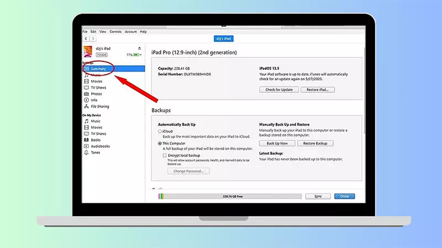The image size is (442, 248).
Task: Open the Account menu
Action: click(131, 32)
